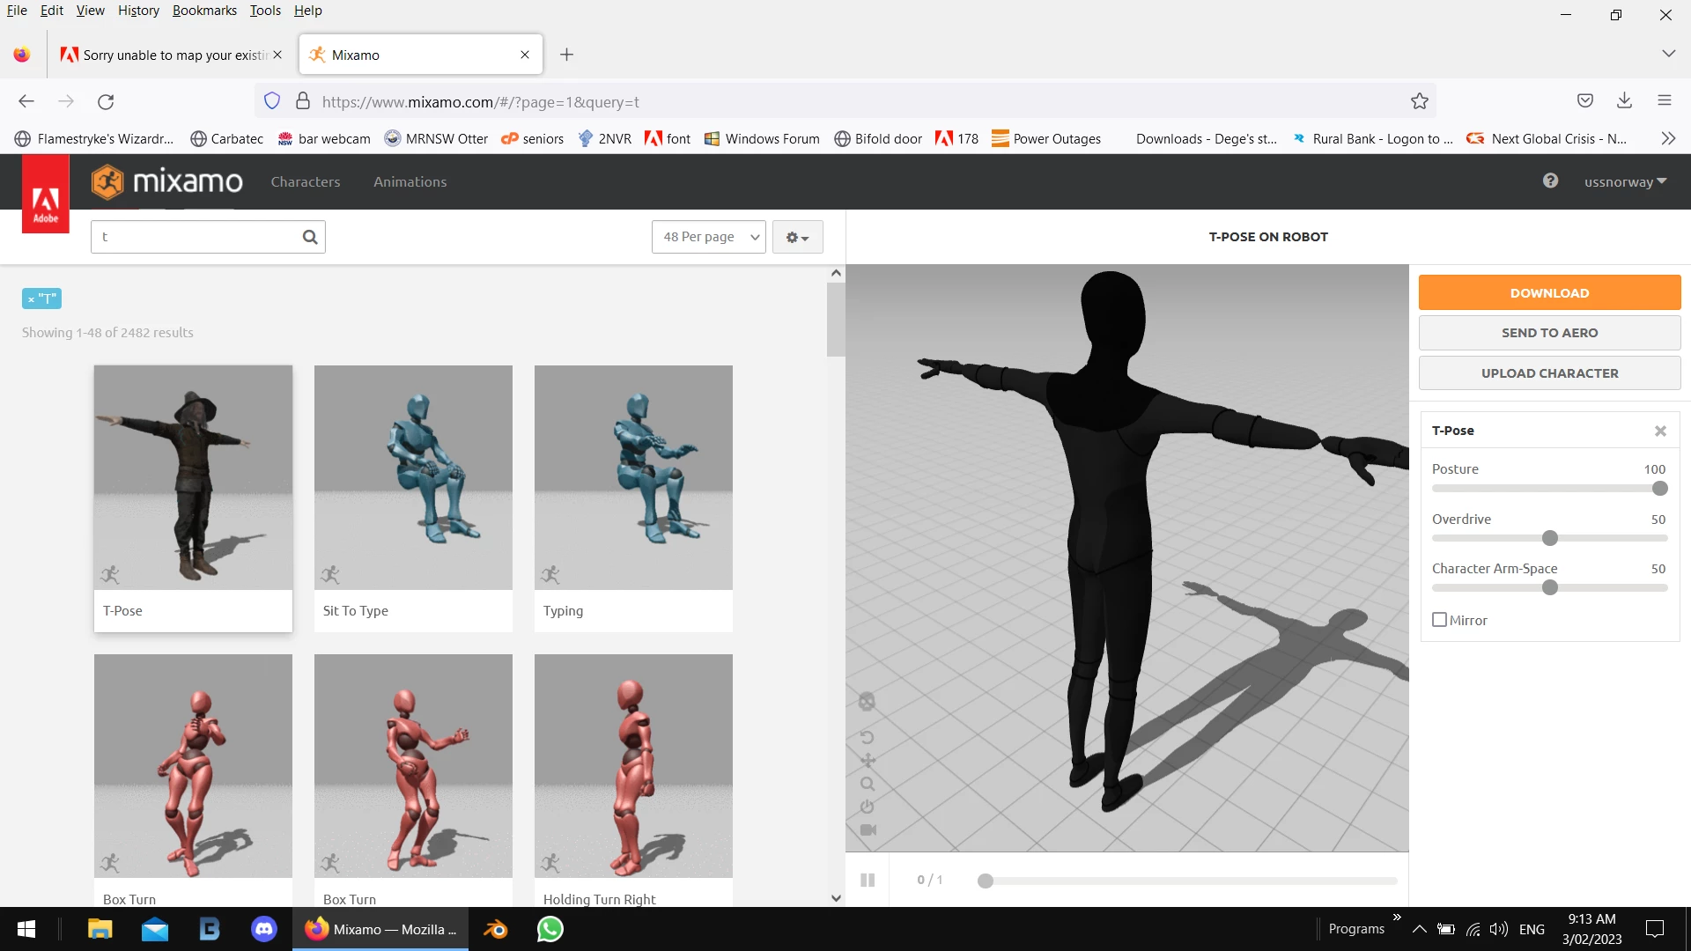Toggle the skeleton view skull icon
1691x951 pixels.
867,702
